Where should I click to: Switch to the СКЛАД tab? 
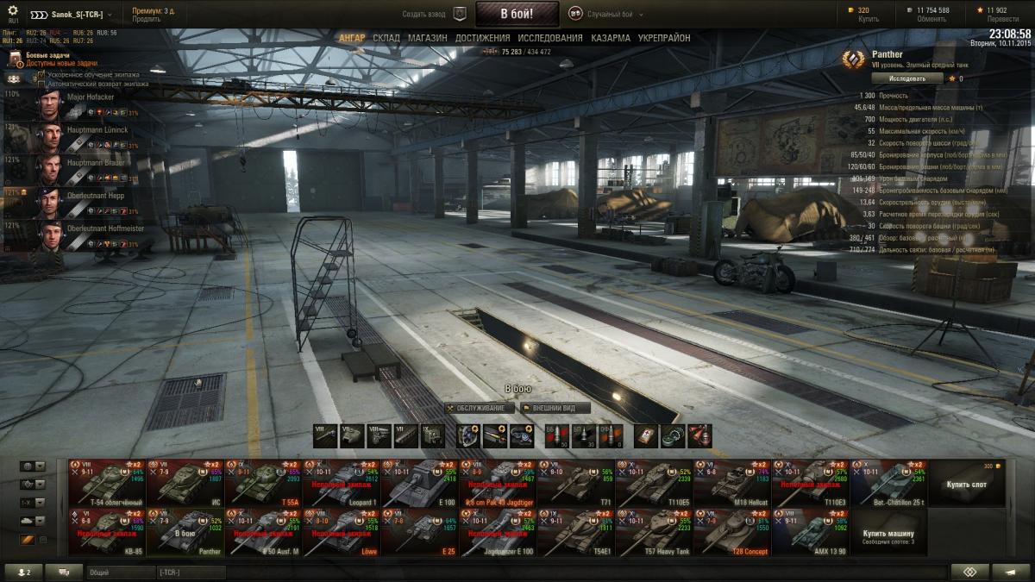(386, 38)
